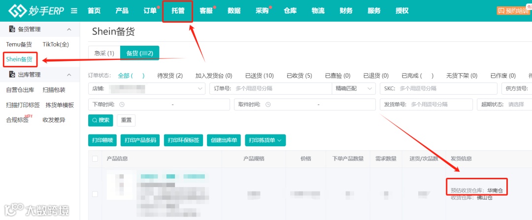This screenshot has width=532, height=220.
Task: Open the 精确匹配 dropdown
Action: (354, 89)
